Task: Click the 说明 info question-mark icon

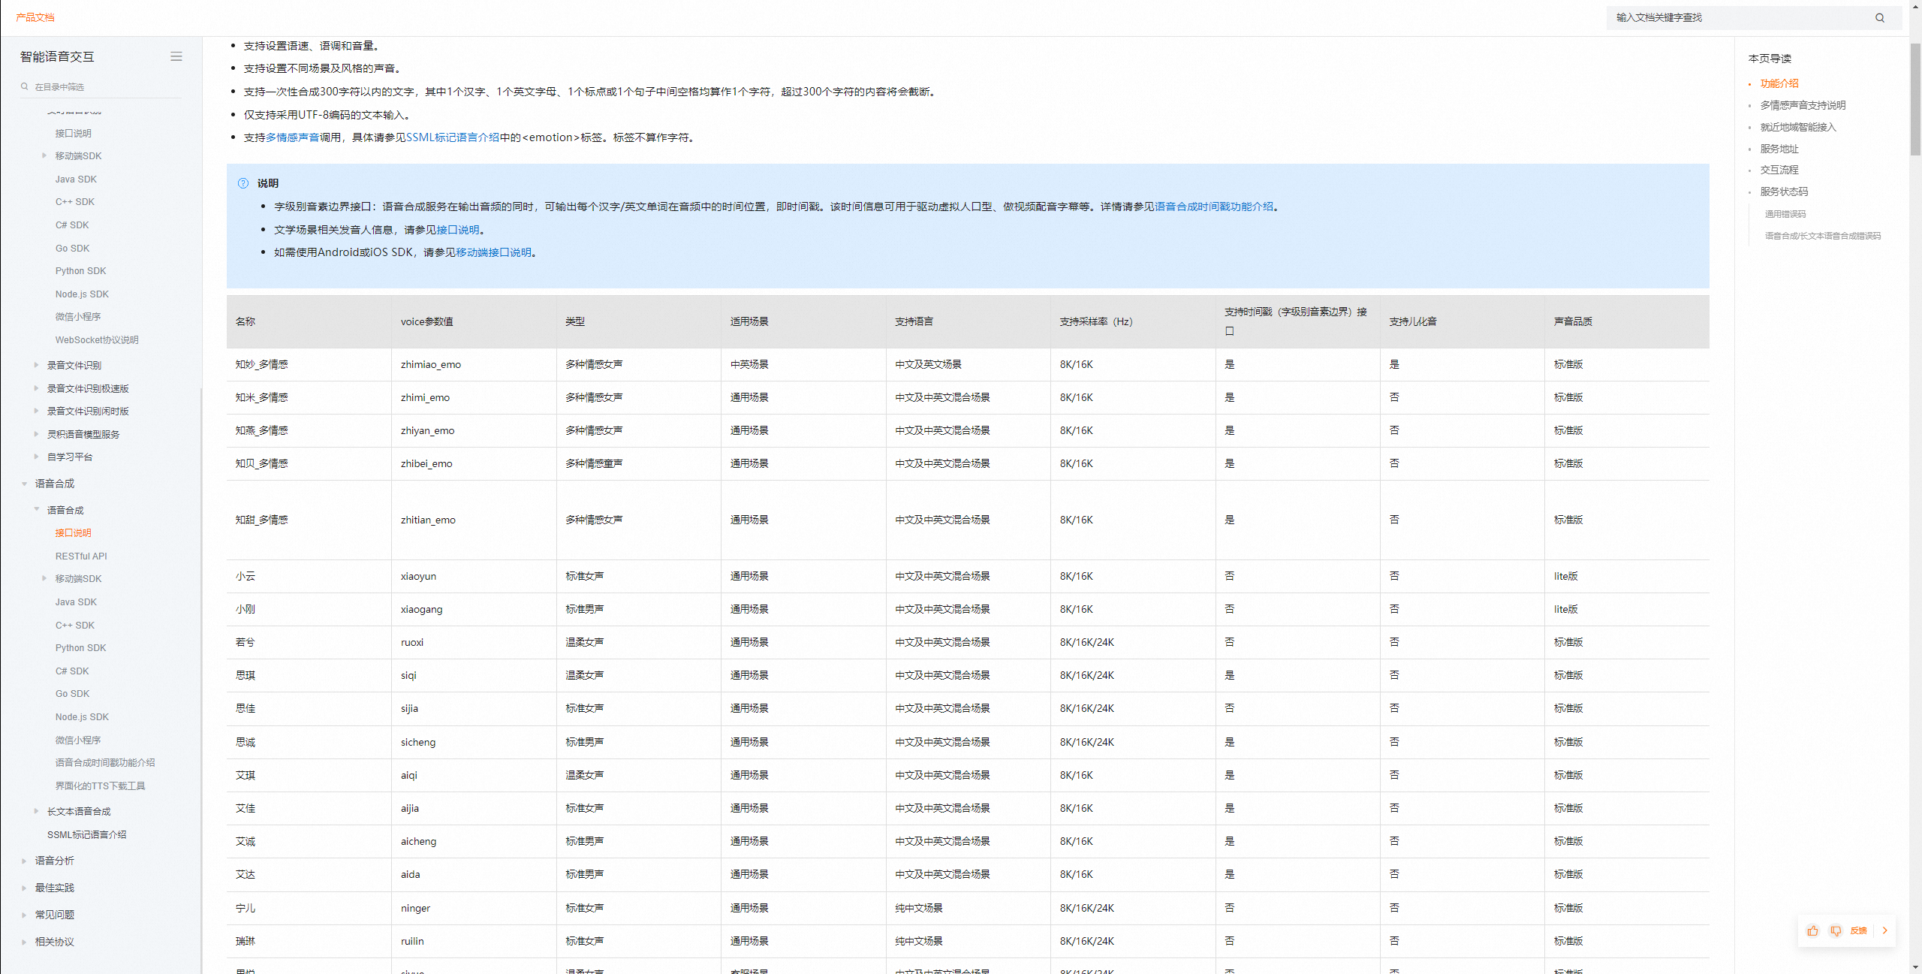Action: click(243, 183)
